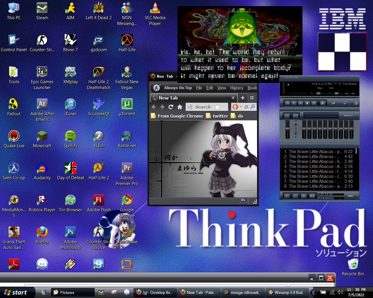Open the Steam desktop shortcut
Viewport: 373px width, 298px height.
click(x=42, y=12)
